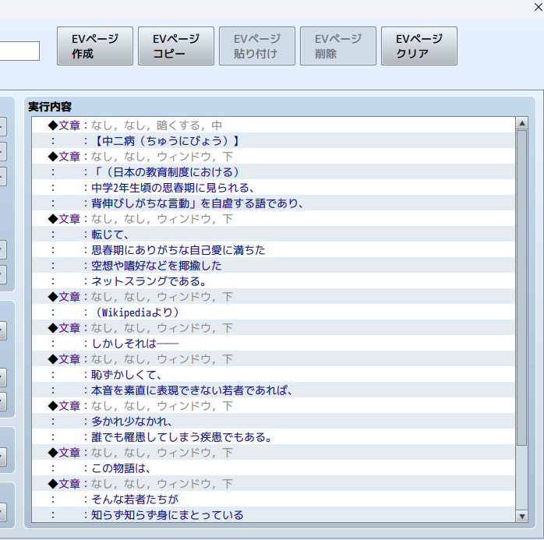Click the EVページコピー button
This screenshot has height=540, width=544.
click(176, 46)
